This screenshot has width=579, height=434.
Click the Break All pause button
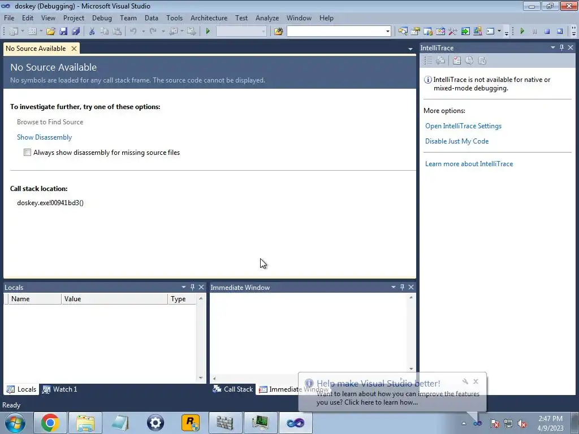point(535,32)
